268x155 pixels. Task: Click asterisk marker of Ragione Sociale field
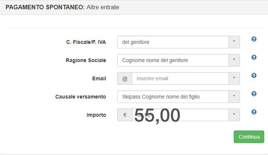tap(234, 60)
